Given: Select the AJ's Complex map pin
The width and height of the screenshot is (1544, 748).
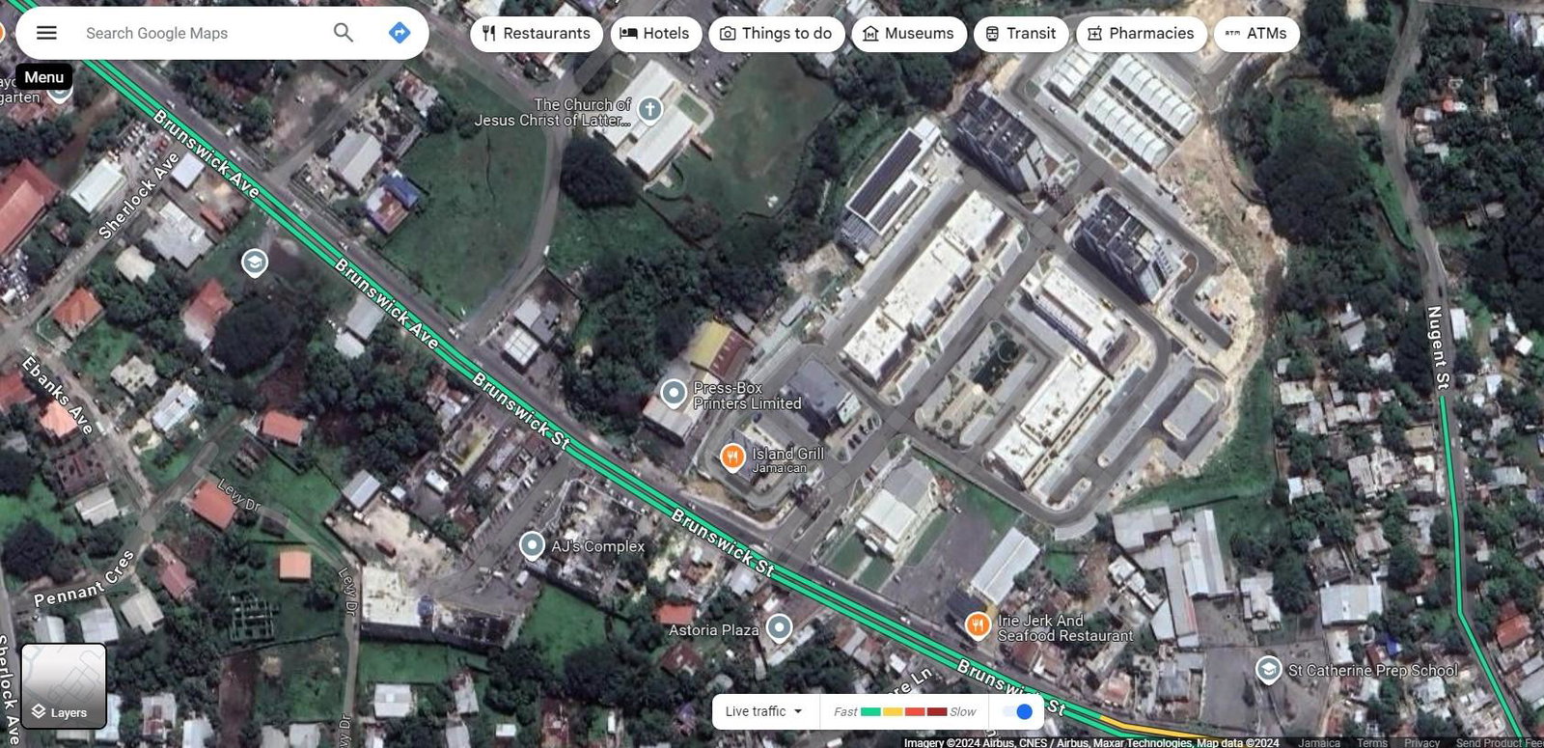Looking at the screenshot, I should pyautogui.click(x=532, y=545).
